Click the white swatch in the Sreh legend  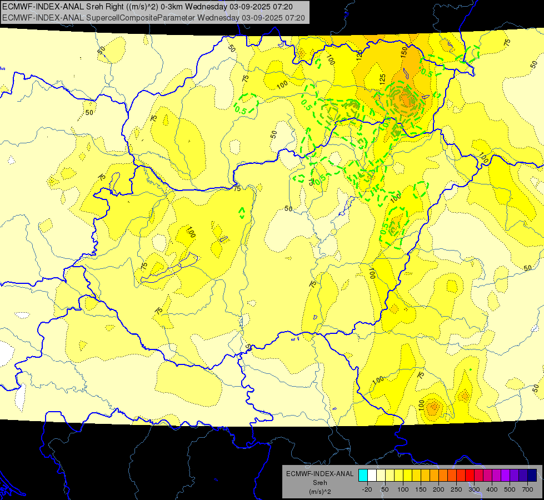point(372,475)
